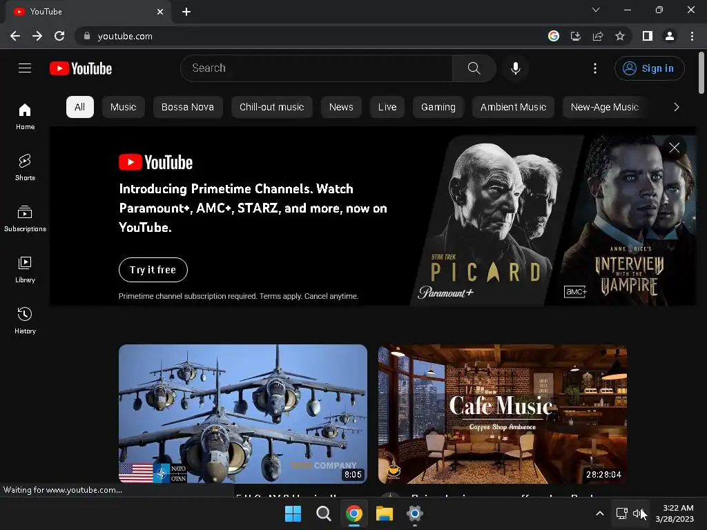The width and height of the screenshot is (707, 530).
Task: Open Subscriptions in the sidebar
Action: 25,219
